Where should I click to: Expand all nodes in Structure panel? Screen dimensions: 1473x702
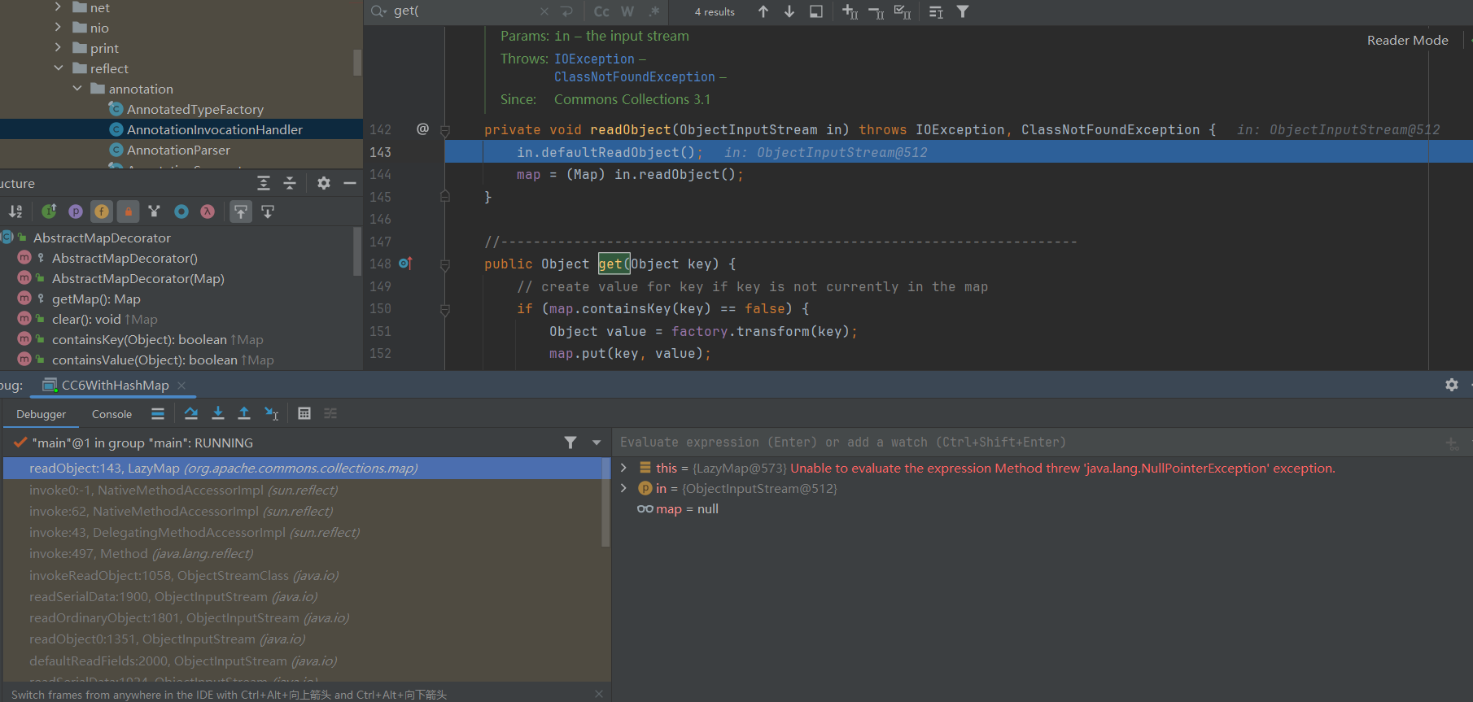coord(264,183)
